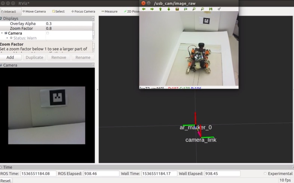The width and height of the screenshot is (294, 183).
Task: Close the /usb_cam/image_raw window
Action: pos(143,3)
